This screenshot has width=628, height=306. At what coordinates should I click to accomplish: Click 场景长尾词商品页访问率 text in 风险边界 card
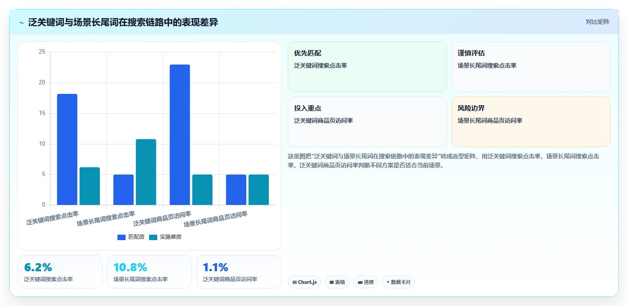490,121
